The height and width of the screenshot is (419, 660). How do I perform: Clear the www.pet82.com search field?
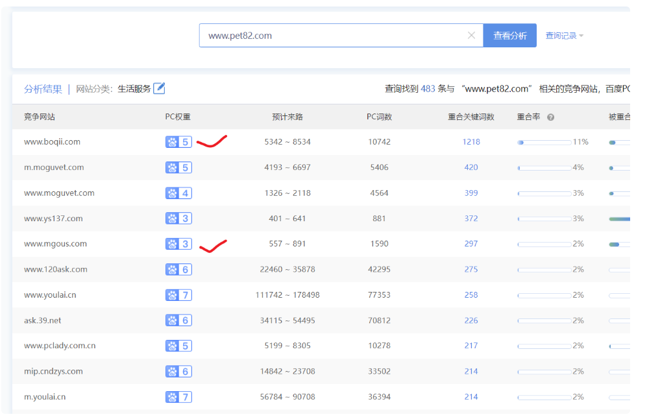(471, 35)
